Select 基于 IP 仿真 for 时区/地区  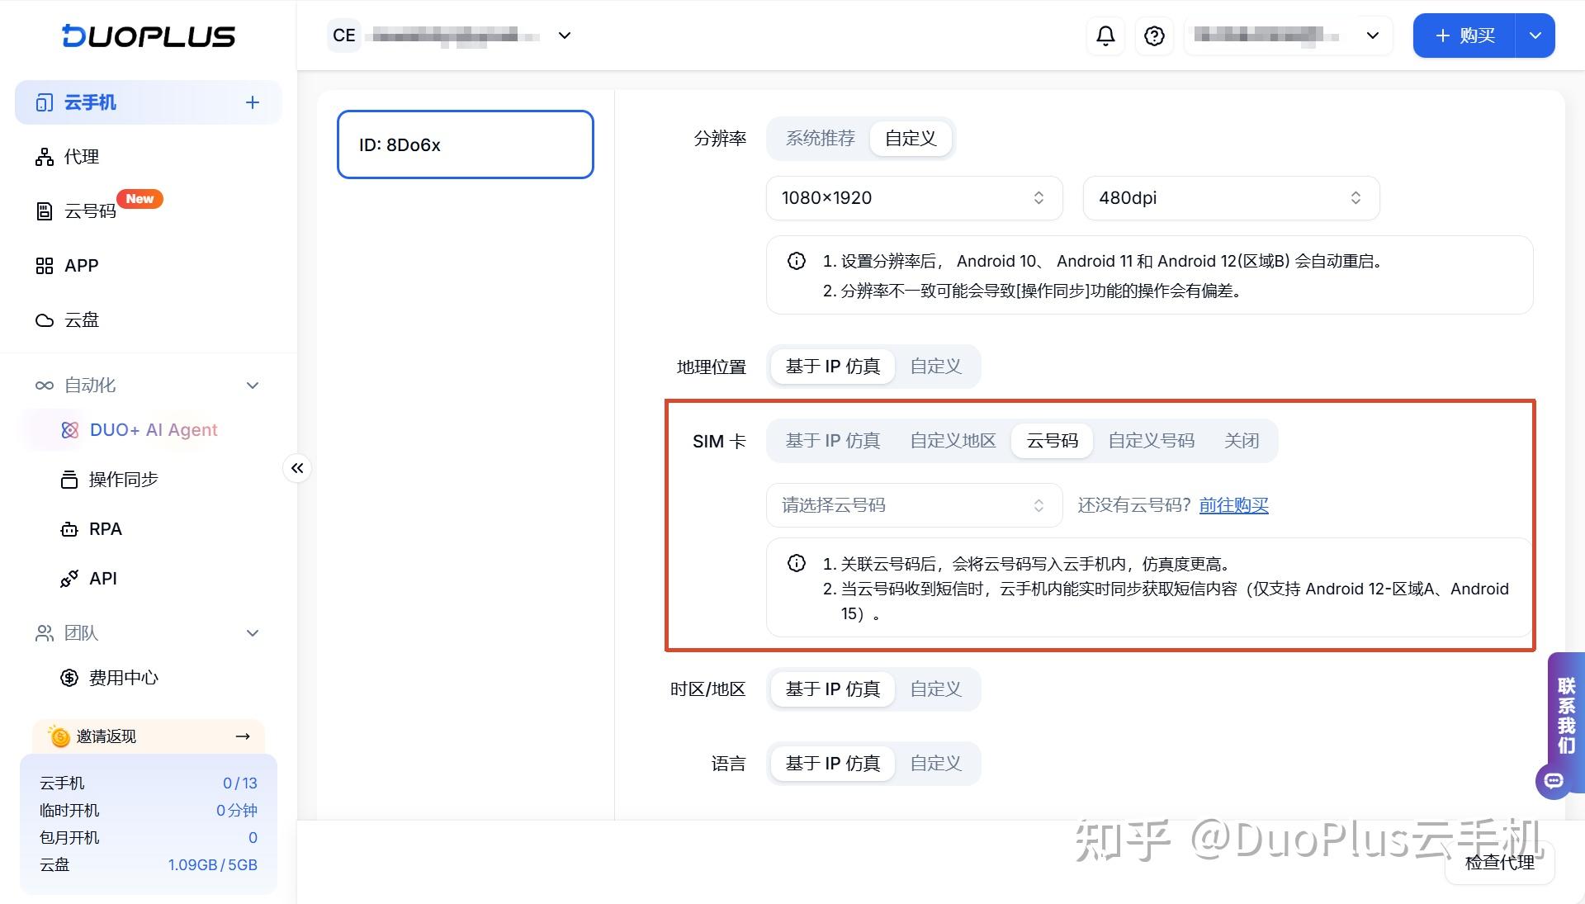833,689
